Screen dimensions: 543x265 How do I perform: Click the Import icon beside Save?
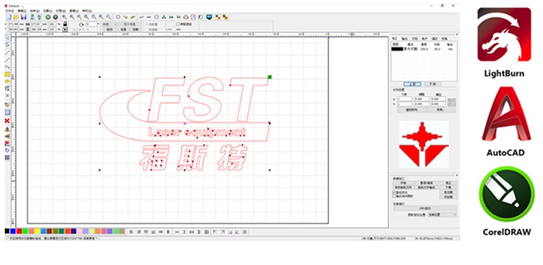(33, 17)
